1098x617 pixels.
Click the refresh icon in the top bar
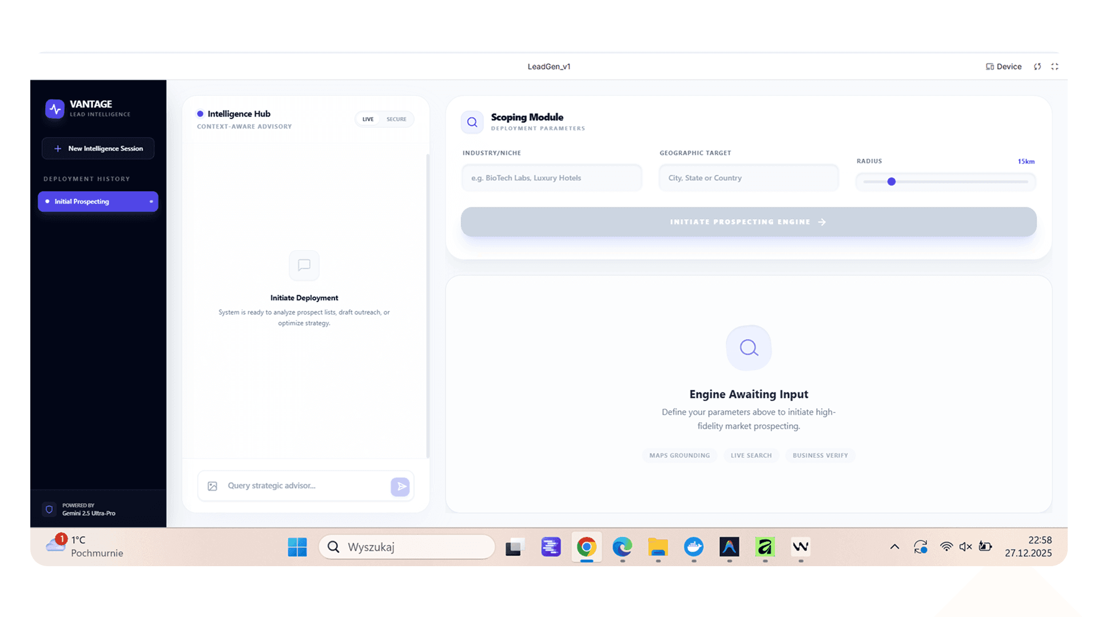(x=1037, y=66)
